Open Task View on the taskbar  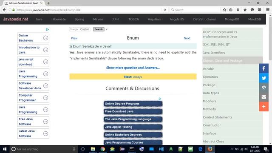(83, 149)
